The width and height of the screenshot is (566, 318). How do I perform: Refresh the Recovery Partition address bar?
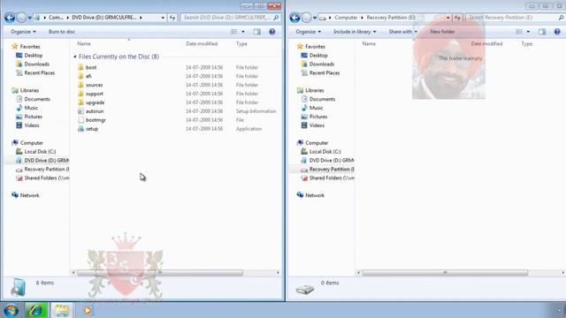[x=457, y=18]
